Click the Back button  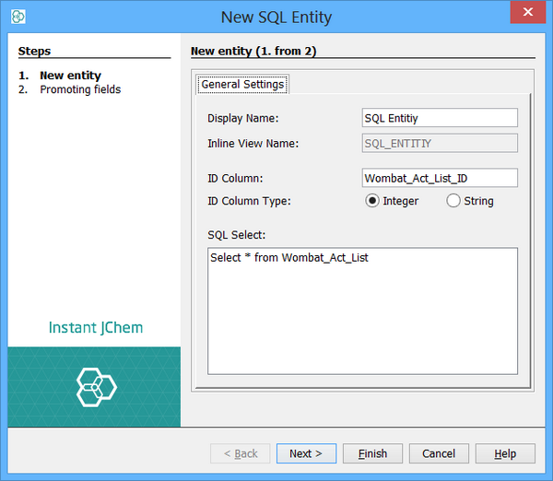click(x=241, y=453)
